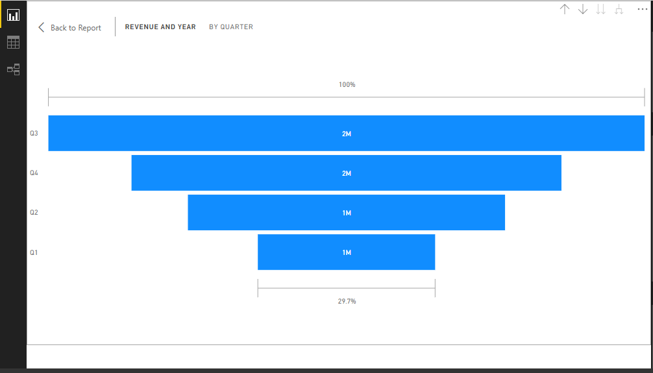
Task: Enable Drill Down mode arrow icon
Action: point(583,9)
